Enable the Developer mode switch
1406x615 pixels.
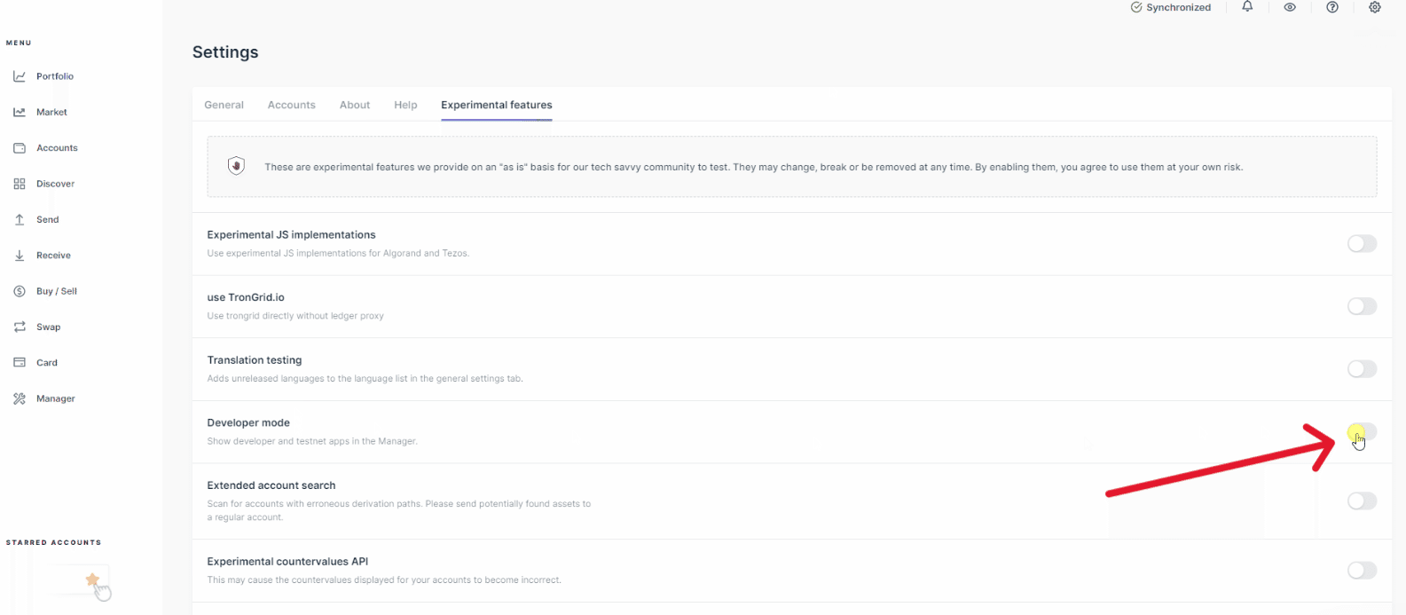(x=1362, y=432)
